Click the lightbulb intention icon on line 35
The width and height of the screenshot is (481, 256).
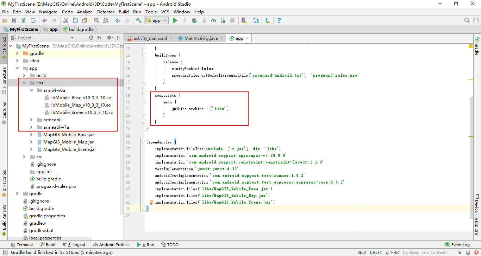(x=151, y=202)
